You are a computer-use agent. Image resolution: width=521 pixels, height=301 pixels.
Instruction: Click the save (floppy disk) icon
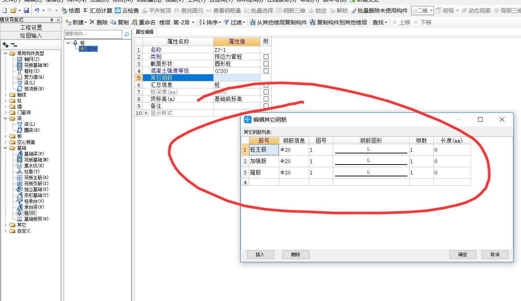pyautogui.click(x=26, y=10)
